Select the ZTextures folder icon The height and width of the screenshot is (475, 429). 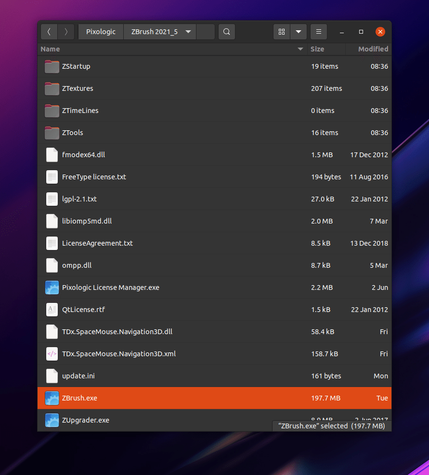pyautogui.click(x=52, y=88)
